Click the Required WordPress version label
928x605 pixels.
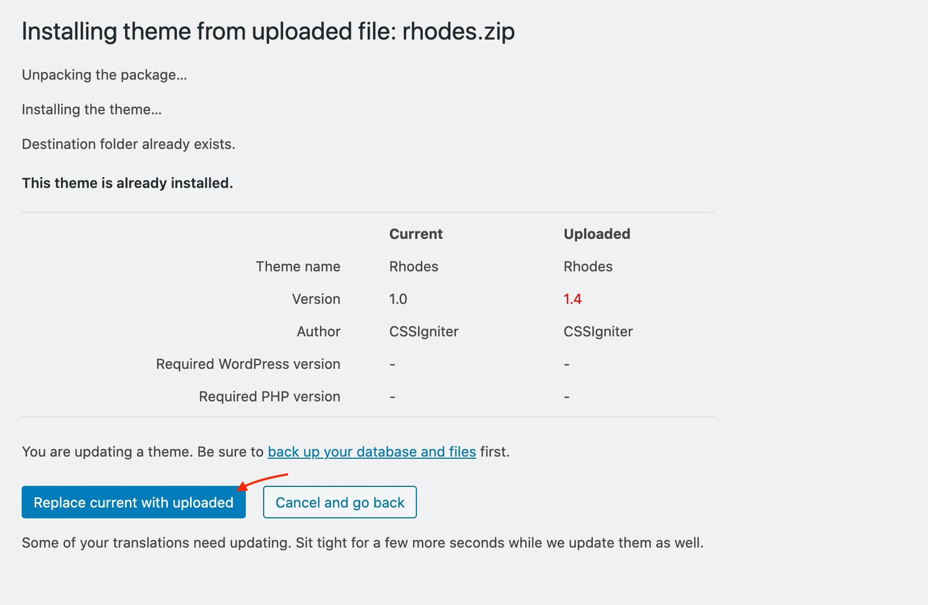[x=248, y=364]
